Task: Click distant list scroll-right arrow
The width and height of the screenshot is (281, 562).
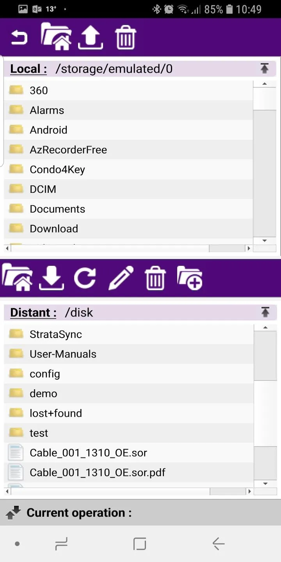Action: pyautogui.click(x=249, y=491)
